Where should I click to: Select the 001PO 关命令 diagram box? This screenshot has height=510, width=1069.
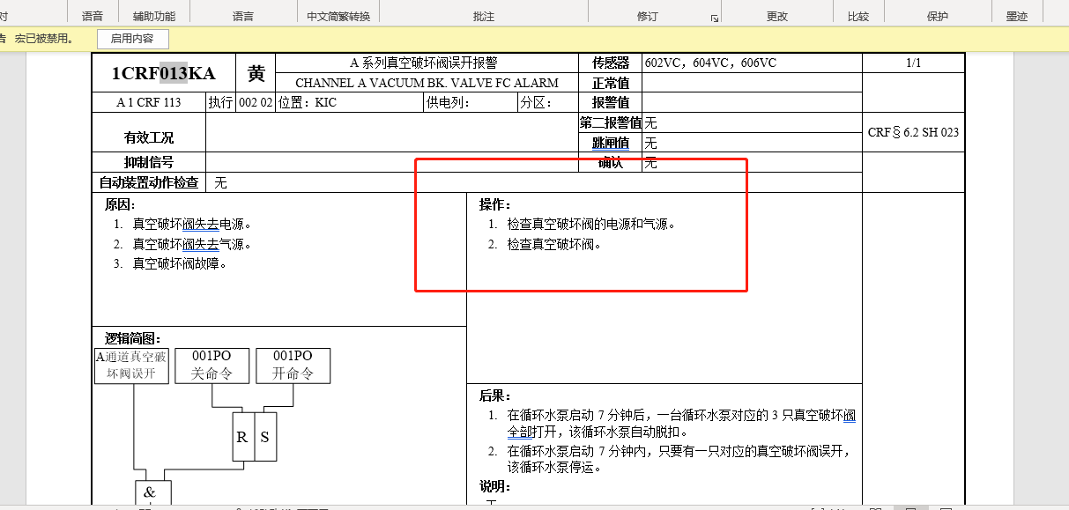212,365
